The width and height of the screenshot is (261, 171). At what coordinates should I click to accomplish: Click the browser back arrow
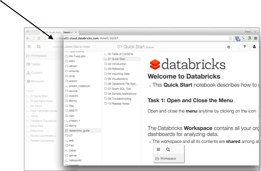click(x=28, y=38)
